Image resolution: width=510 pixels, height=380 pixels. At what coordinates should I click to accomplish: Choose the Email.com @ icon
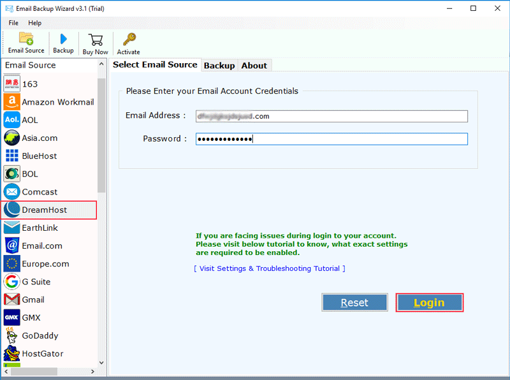coord(11,245)
